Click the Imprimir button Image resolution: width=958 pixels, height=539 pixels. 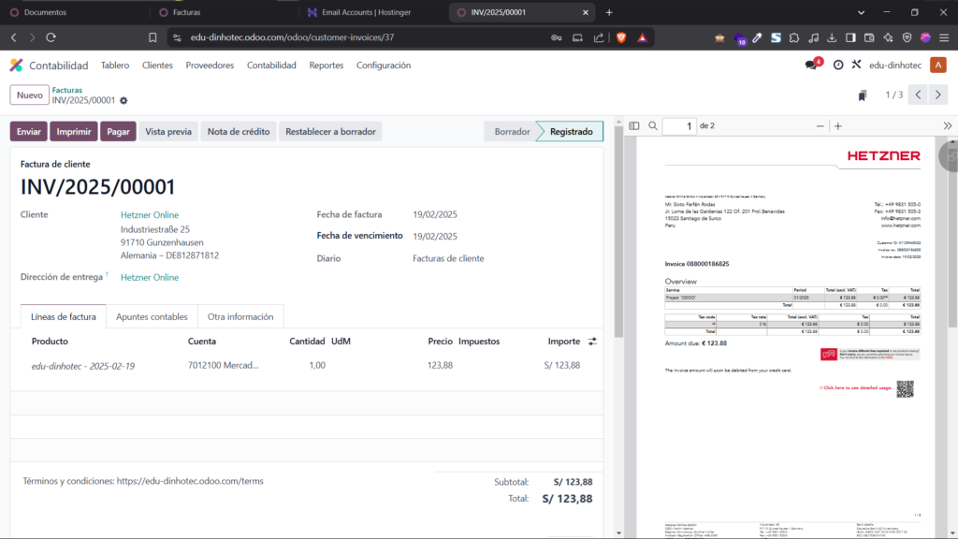(x=74, y=131)
